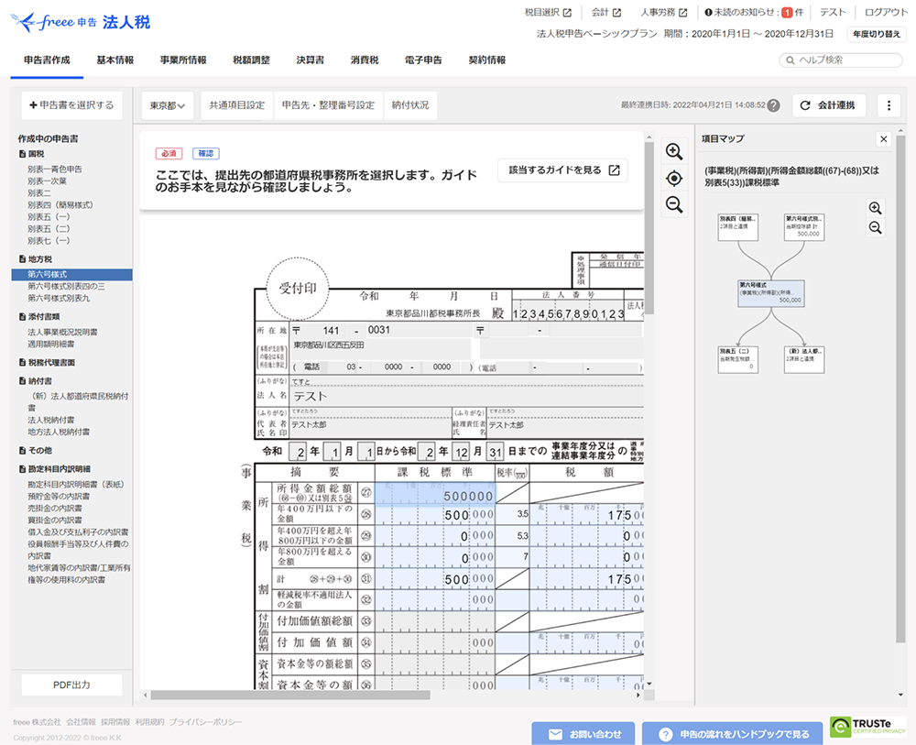
Task: Open 該当するガイドを見る guide link
Action: [563, 170]
